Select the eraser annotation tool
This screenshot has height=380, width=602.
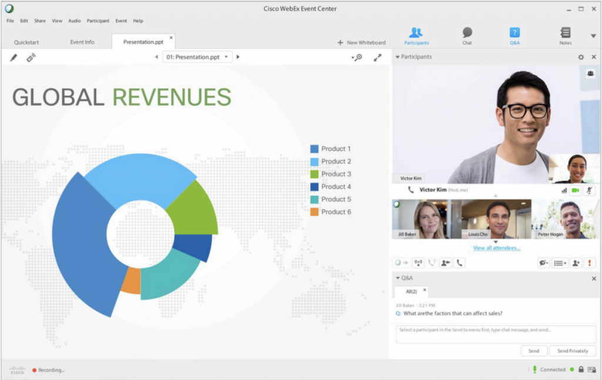tap(31, 58)
